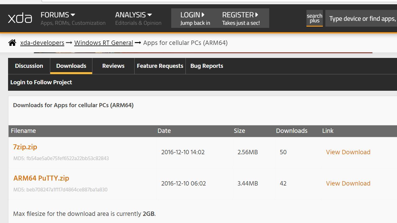Click the Size column header

(239, 131)
